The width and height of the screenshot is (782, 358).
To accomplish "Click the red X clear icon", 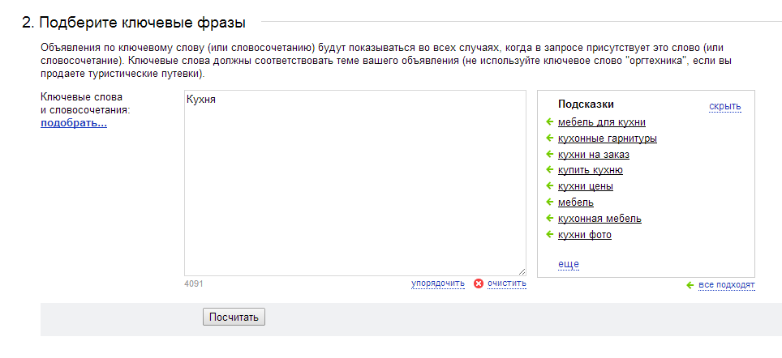I will [x=479, y=283].
